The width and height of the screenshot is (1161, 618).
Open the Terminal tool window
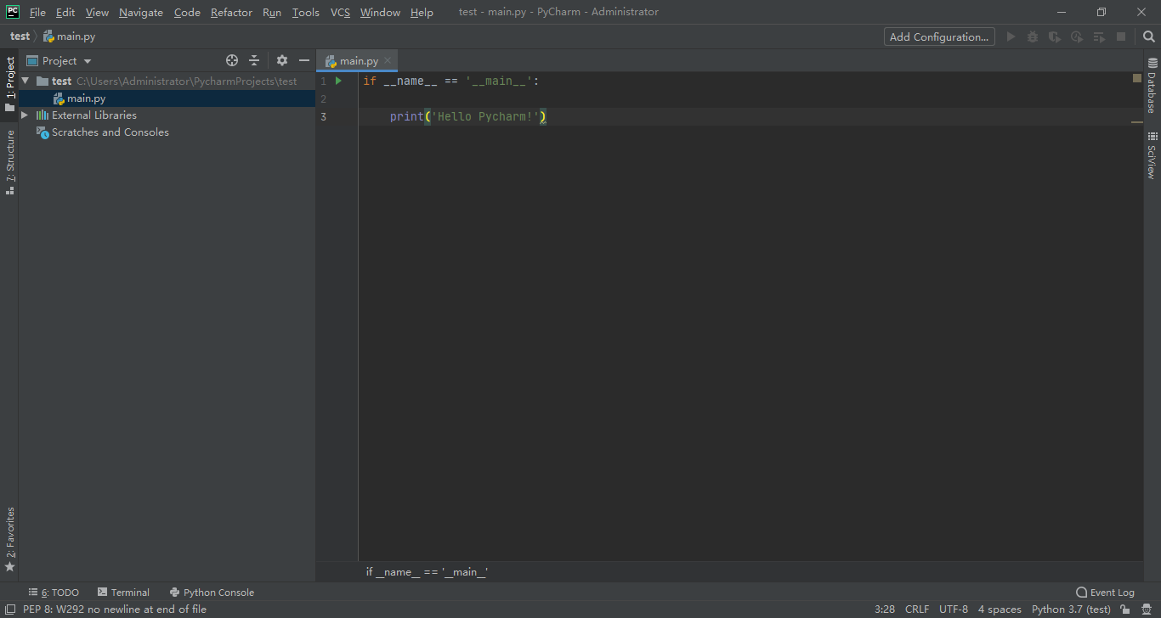[x=123, y=593]
